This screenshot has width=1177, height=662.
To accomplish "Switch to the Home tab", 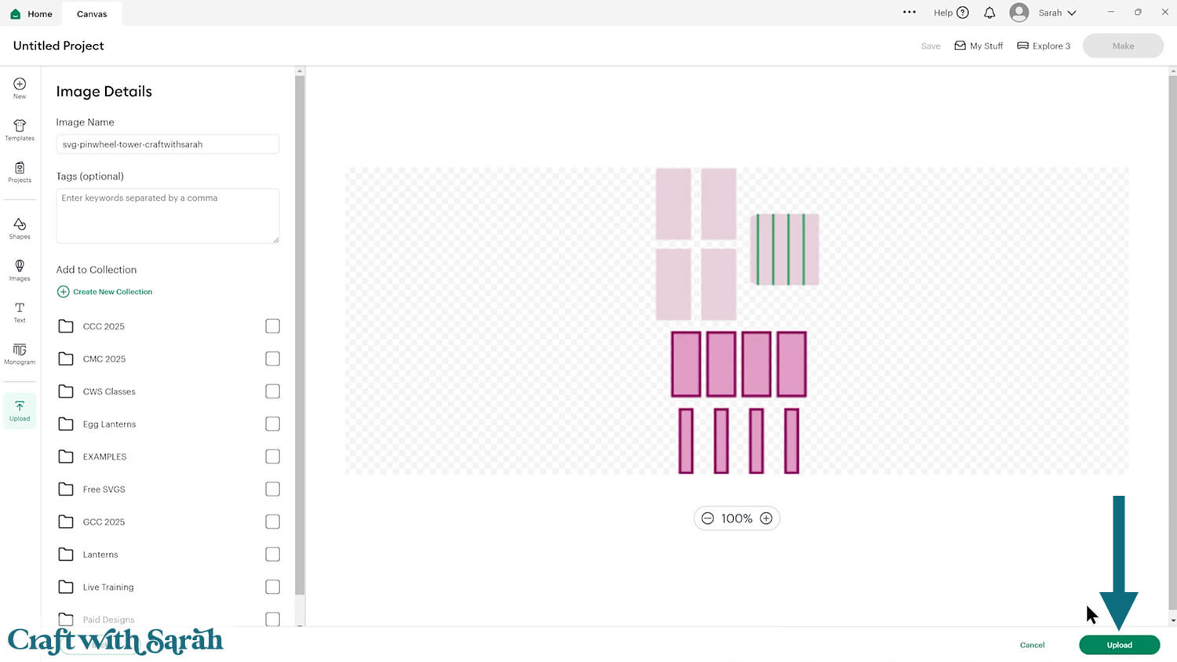I will tap(31, 13).
